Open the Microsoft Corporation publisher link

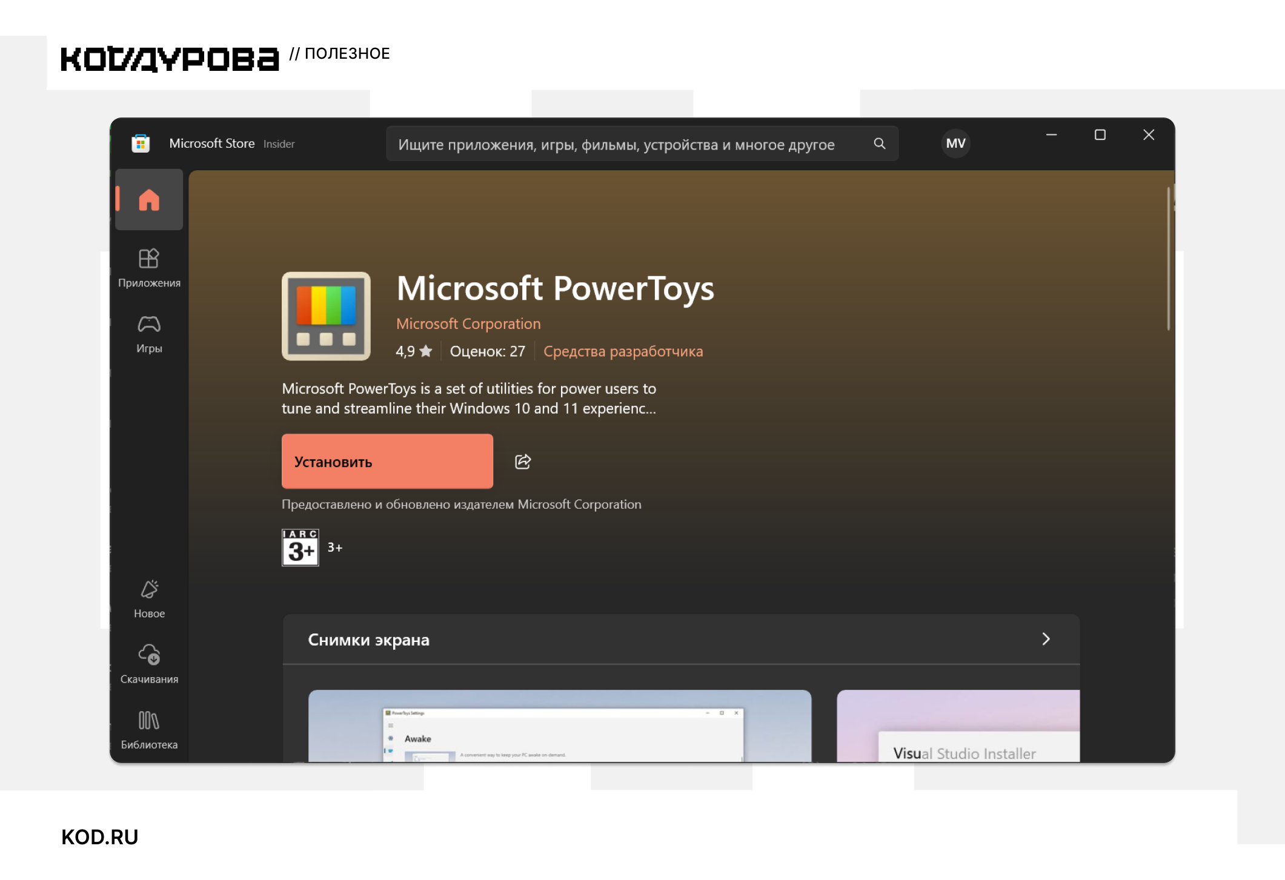(x=468, y=324)
